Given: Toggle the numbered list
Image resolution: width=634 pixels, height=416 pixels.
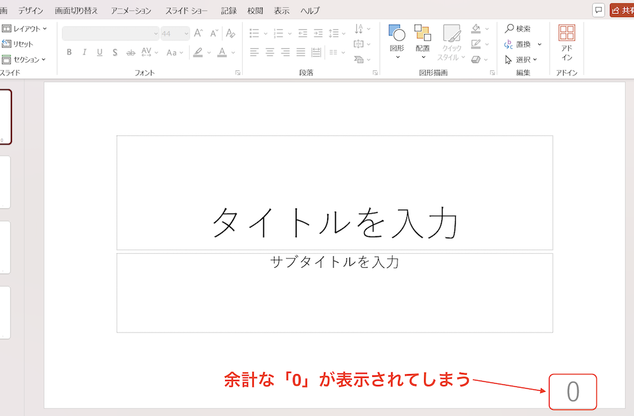Looking at the screenshot, I should tap(278, 32).
